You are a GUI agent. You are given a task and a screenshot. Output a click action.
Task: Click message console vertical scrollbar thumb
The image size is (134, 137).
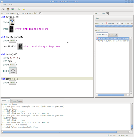pos(132,126)
